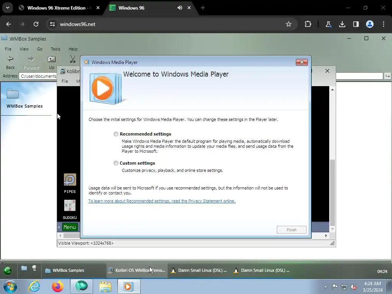392x294 pixels.
Task: Open the browser profile avatar
Action: [370, 24]
